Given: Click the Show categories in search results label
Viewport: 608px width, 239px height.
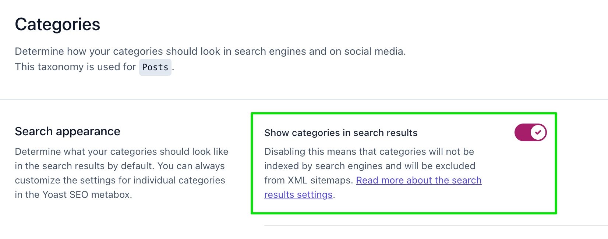Looking at the screenshot, I should coord(340,133).
